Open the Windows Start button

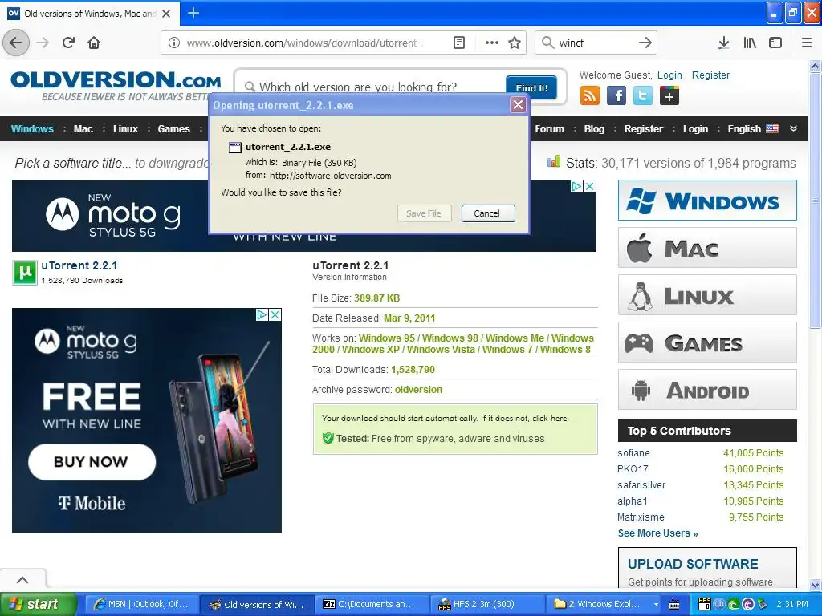coord(38,605)
